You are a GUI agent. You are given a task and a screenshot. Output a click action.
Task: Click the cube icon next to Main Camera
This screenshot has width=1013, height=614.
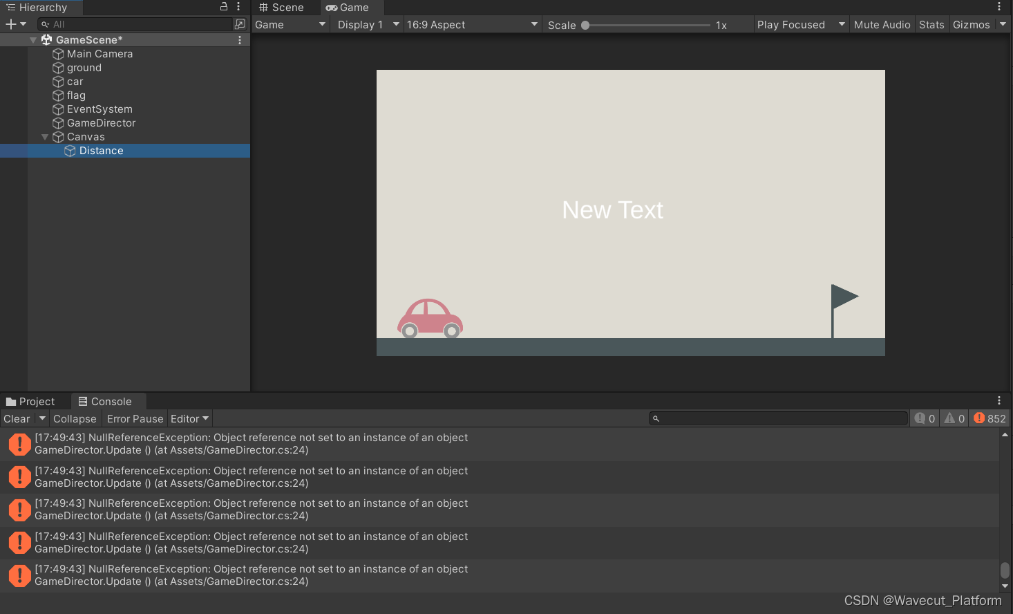[x=59, y=54]
